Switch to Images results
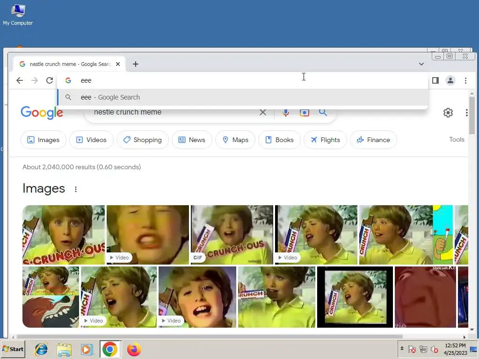This screenshot has height=359, width=479. [x=44, y=140]
